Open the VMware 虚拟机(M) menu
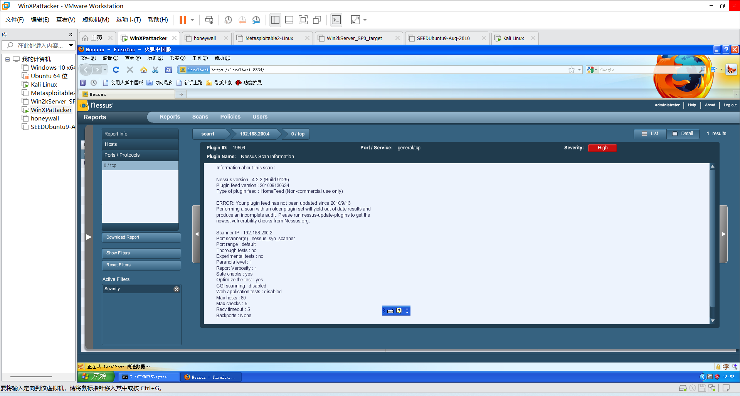The height and width of the screenshot is (396, 740). click(x=96, y=20)
